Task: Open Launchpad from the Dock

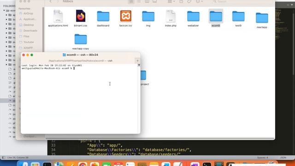Action: [35, 164]
